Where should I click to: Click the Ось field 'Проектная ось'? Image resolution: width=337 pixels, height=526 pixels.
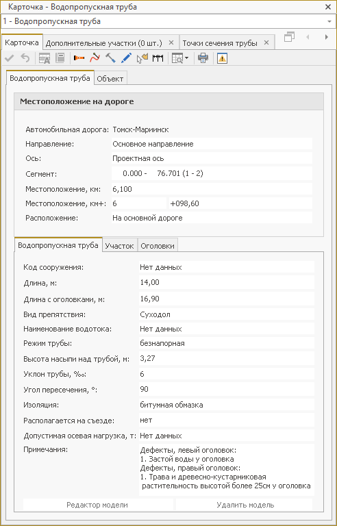coord(212,159)
